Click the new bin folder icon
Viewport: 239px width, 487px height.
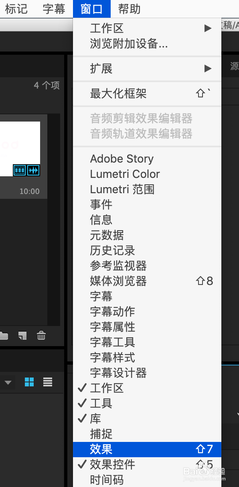4,336
